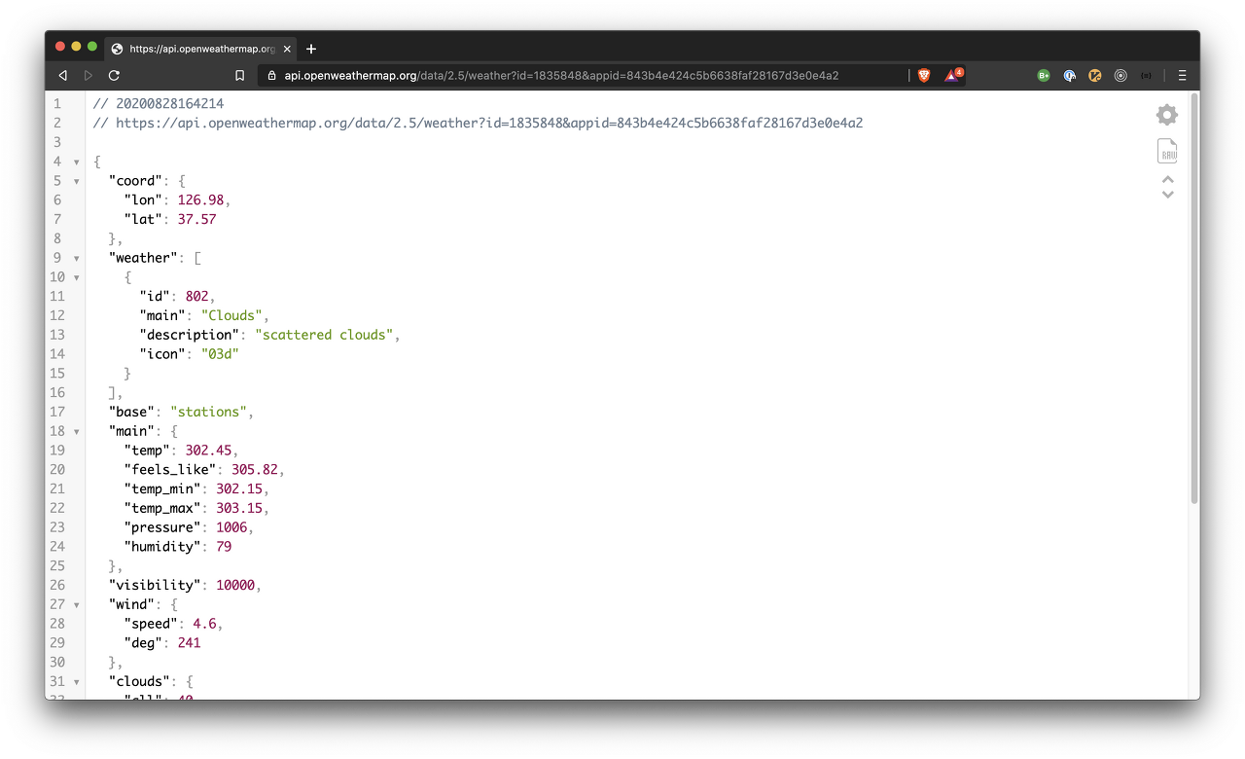Open the JSON viewer curly-braces extension icon
1245x759 pixels.
[1146, 75]
